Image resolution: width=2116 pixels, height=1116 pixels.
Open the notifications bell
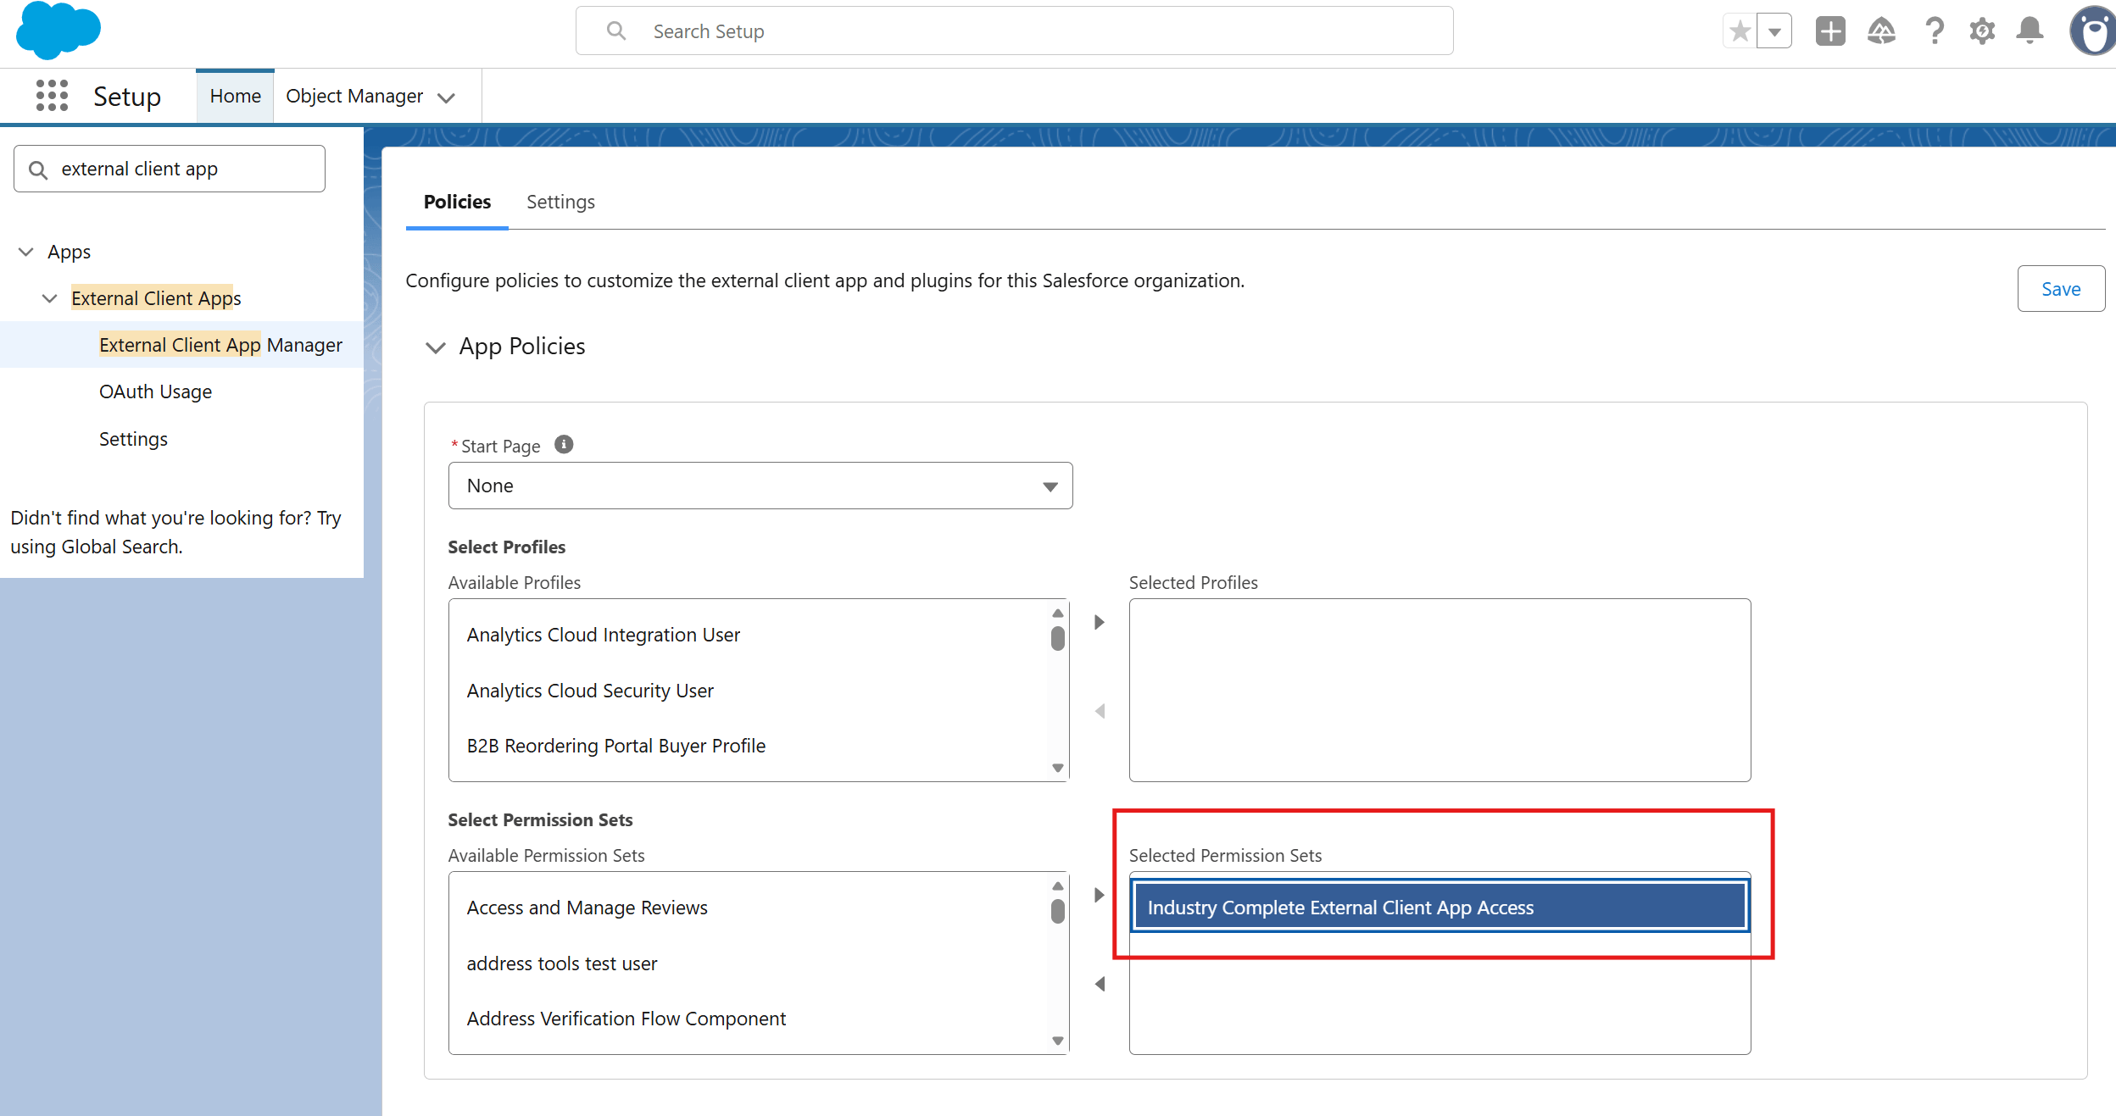pos(2030,31)
